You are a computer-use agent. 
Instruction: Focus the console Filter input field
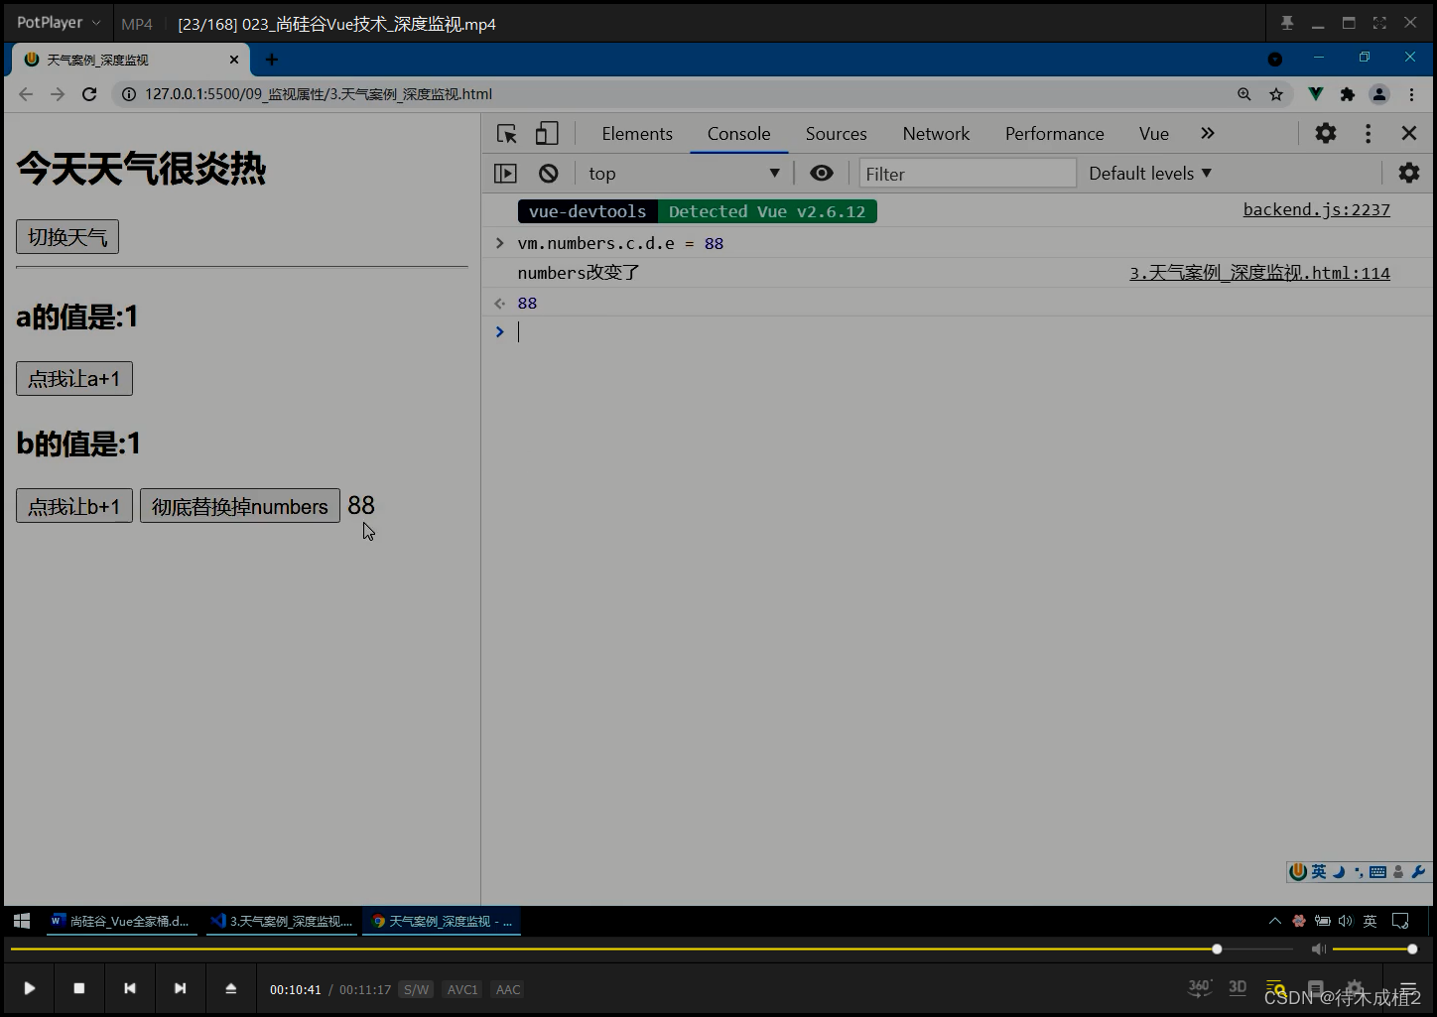pos(968,174)
